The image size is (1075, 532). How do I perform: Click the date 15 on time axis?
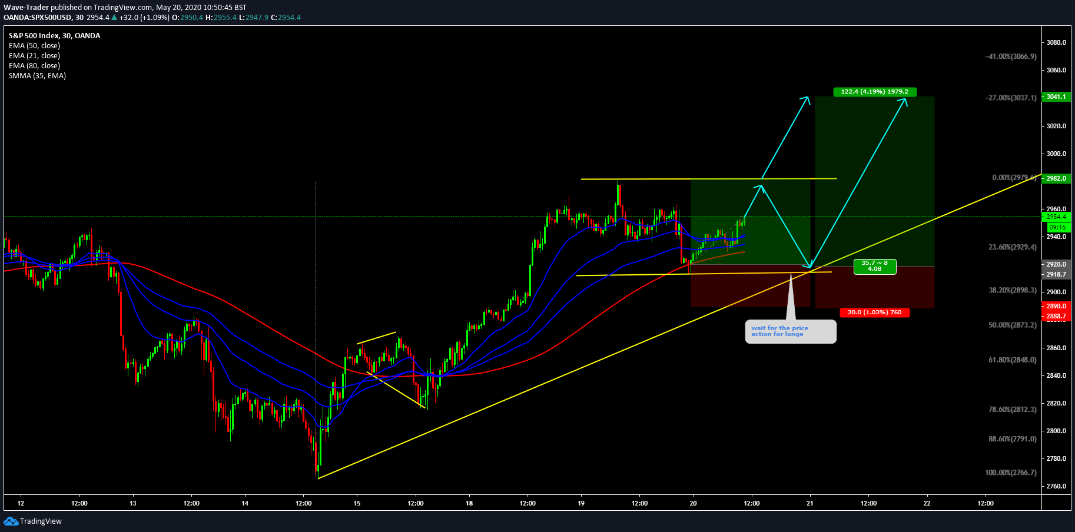[357, 503]
